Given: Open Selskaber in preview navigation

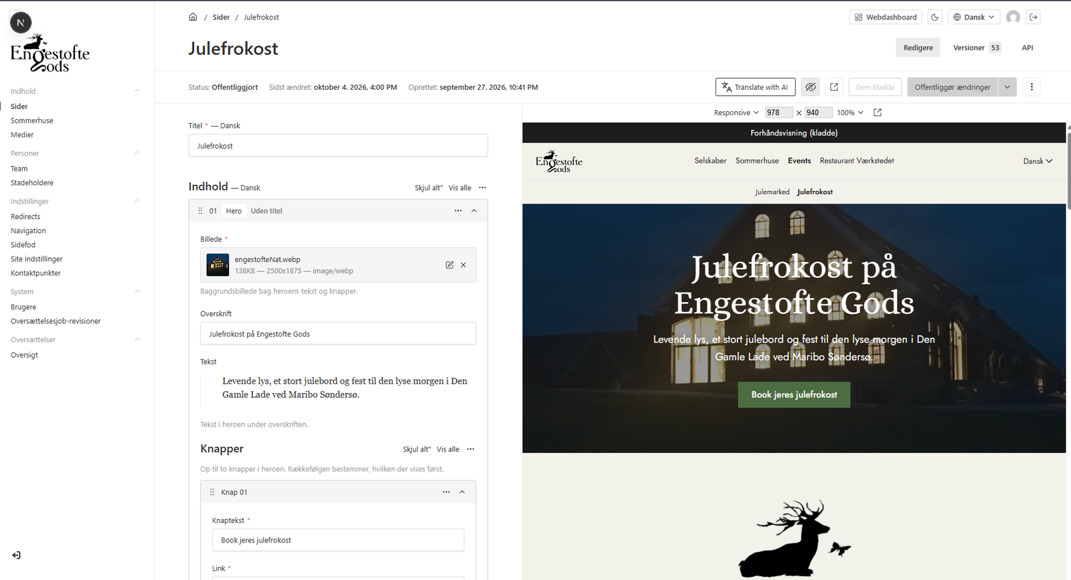Looking at the screenshot, I should (x=710, y=161).
